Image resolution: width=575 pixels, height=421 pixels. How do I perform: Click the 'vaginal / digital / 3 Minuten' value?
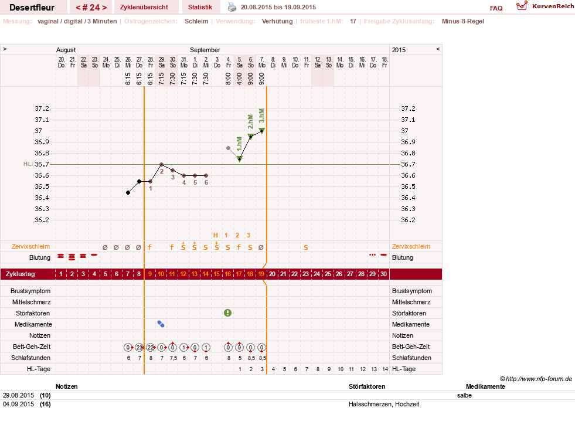[x=77, y=21]
